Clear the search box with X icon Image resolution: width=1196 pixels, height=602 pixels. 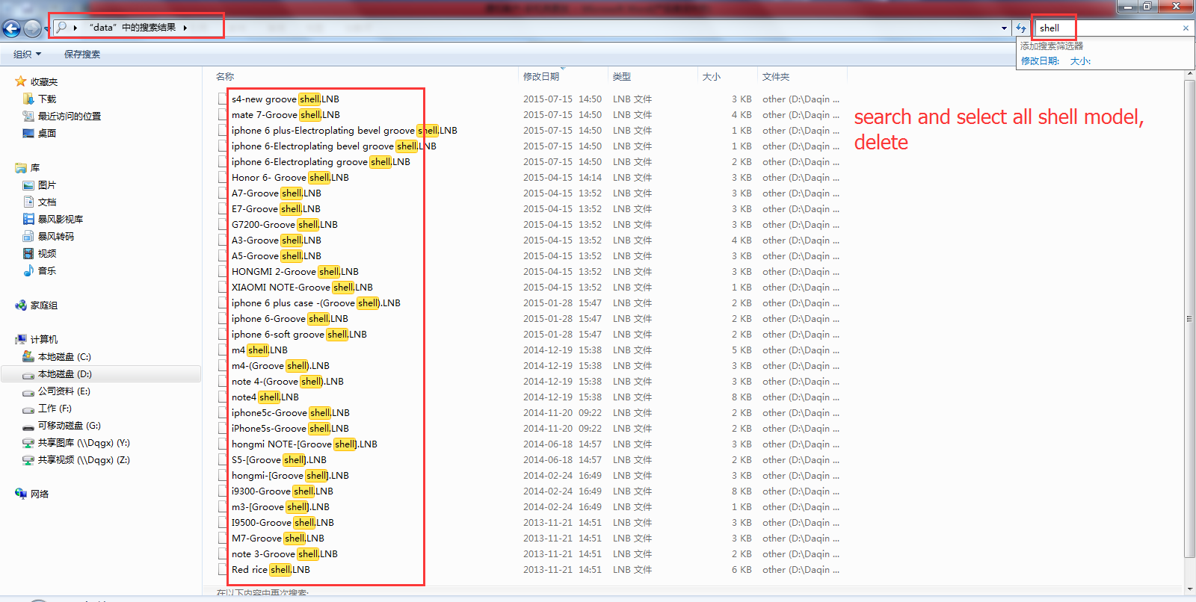1186,28
